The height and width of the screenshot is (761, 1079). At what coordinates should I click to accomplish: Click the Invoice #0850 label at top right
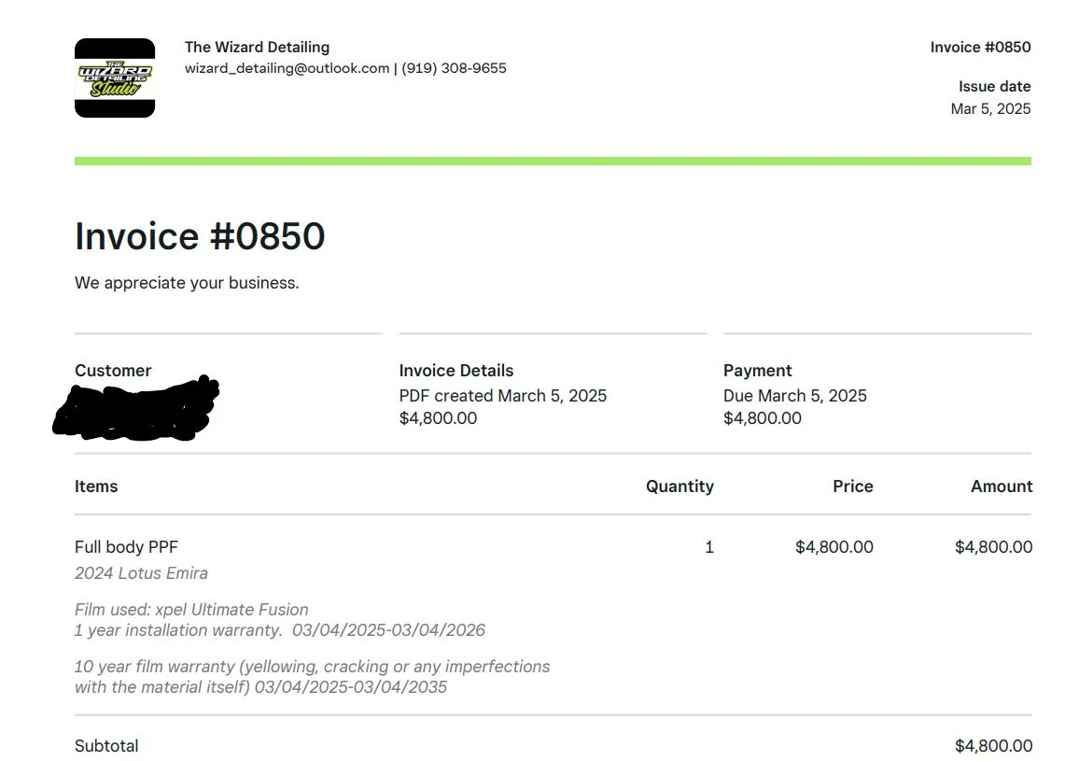[x=980, y=47]
